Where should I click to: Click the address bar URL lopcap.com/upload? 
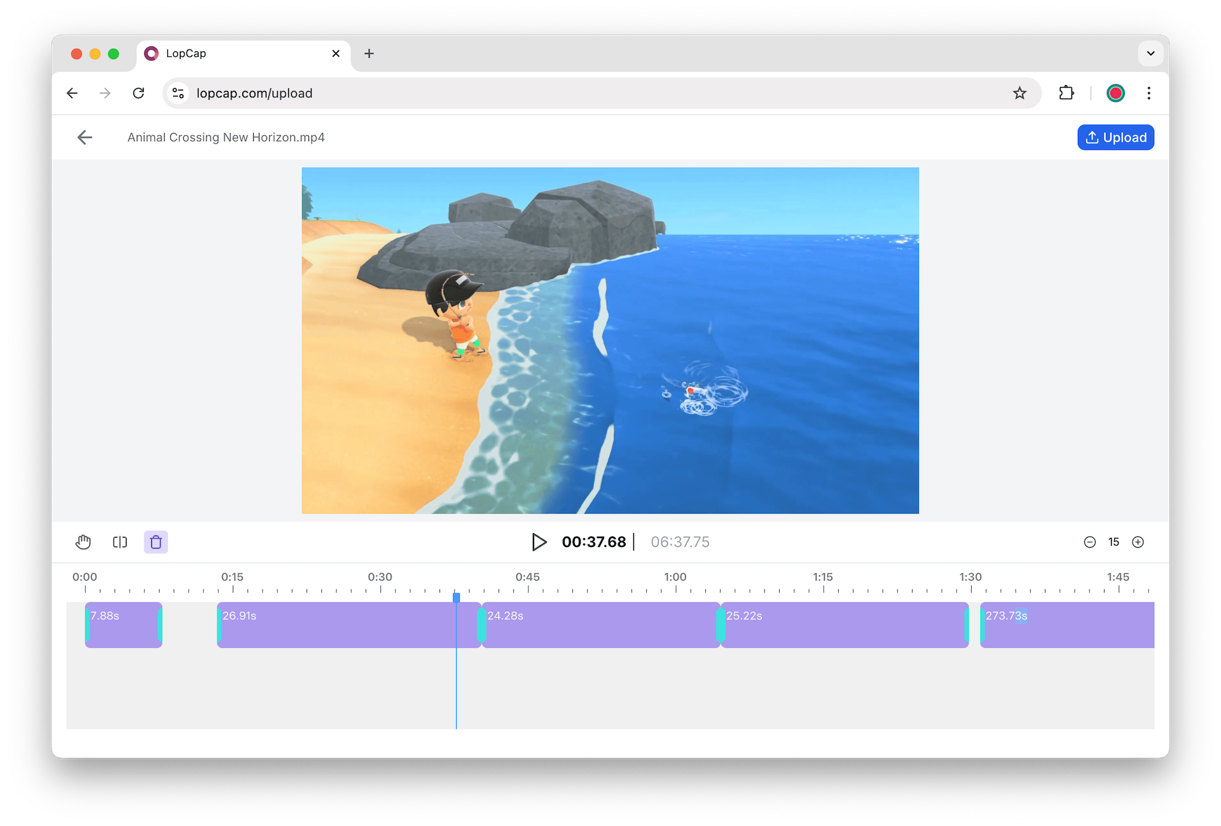point(254,93)
